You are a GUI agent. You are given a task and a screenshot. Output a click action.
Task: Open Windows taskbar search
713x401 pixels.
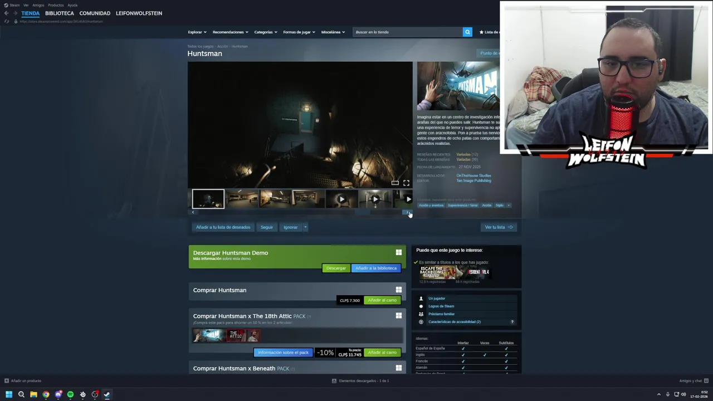tap(21, 394)
